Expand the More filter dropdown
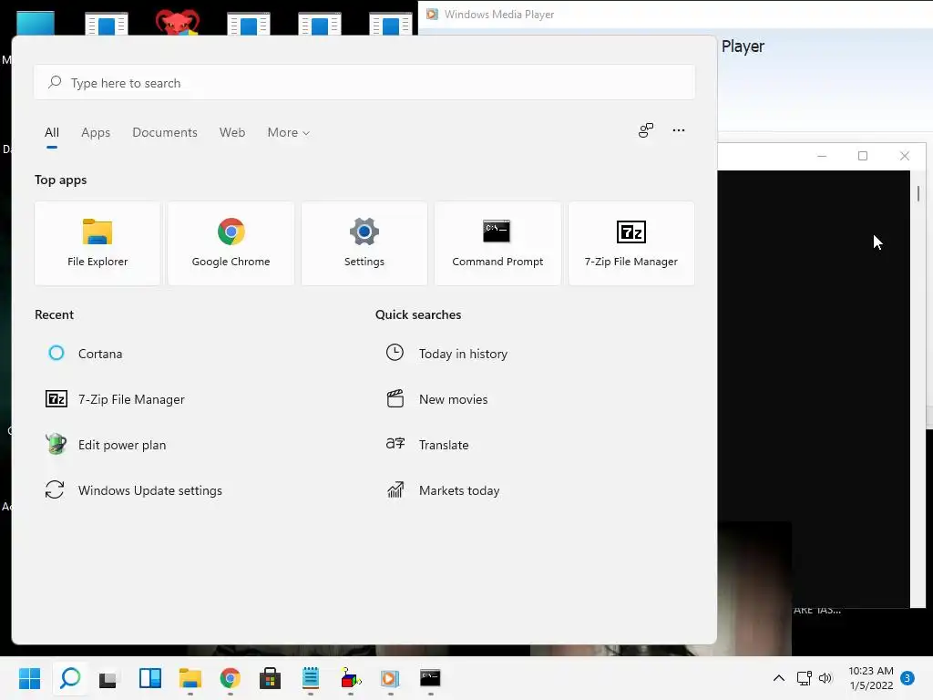The height and width of the screenshot is (700, 933). (289, 132)
